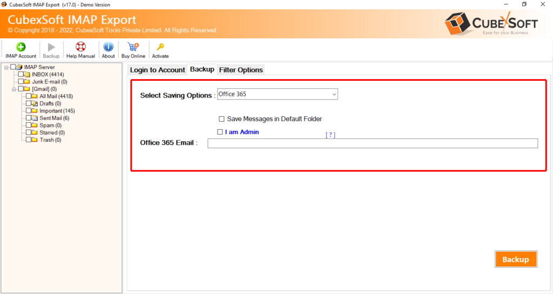Tick the I am Admin checkbox

click(x=220, y=132)
